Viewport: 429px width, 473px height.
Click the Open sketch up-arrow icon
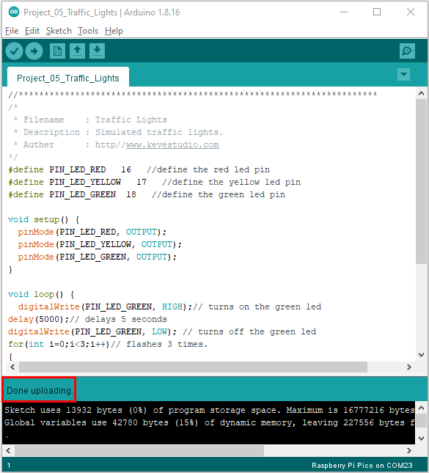[77, 51]
